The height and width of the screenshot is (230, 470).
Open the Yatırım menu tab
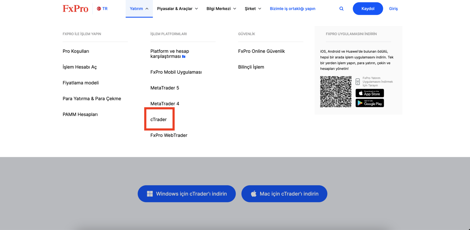pyautogui.click(x=139, y=9)
